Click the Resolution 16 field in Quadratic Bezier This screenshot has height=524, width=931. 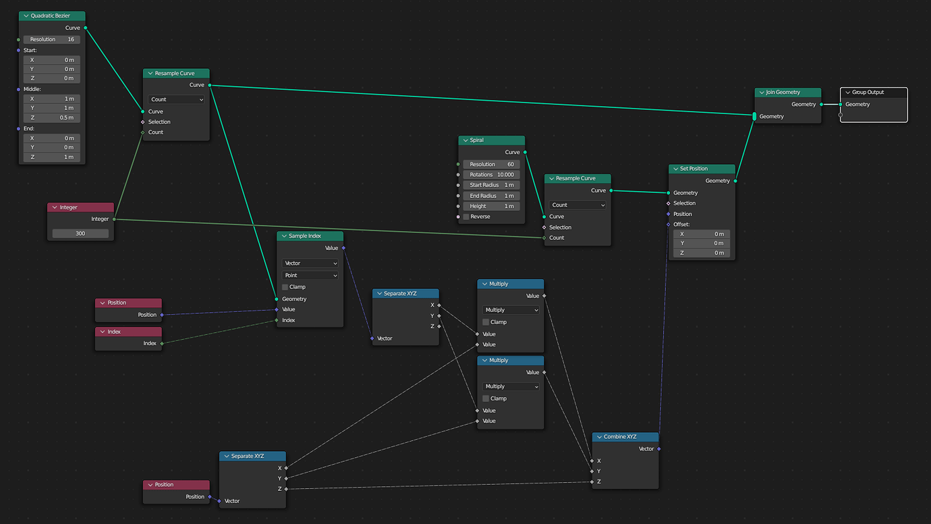point(52,40)
